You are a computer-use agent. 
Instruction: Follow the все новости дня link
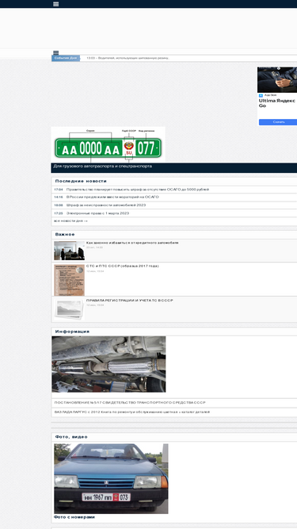(x=70, y=220)
